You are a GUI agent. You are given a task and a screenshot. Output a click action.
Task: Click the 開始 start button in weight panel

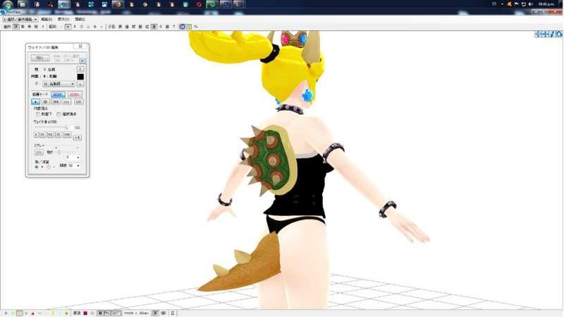(40, 58)
